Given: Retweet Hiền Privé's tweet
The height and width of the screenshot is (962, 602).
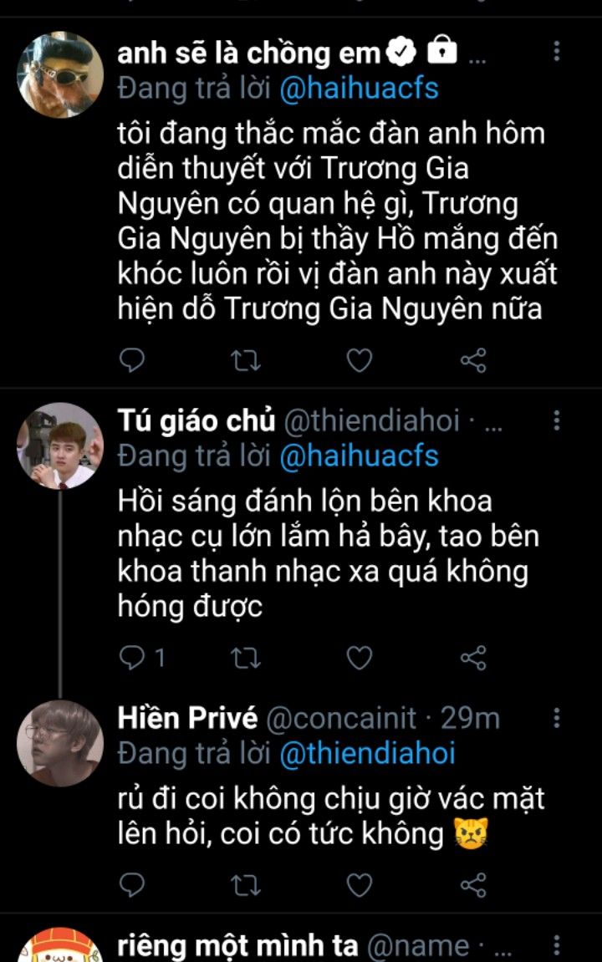Looking at the screenshot, I should tap(246, 884).
